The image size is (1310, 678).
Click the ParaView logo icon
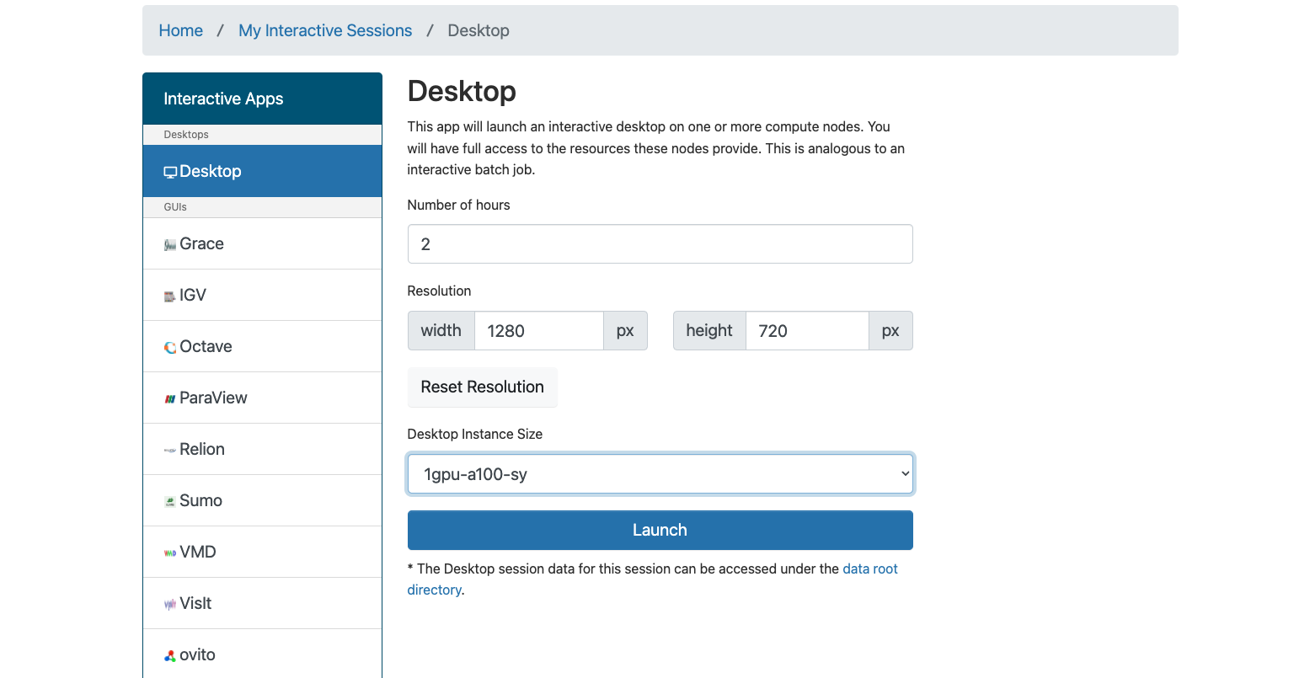tap(170, 398)
